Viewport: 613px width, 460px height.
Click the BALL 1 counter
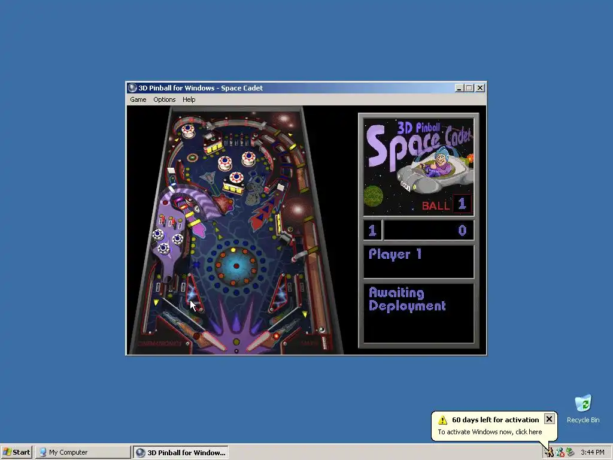click(x=447, y=204)
